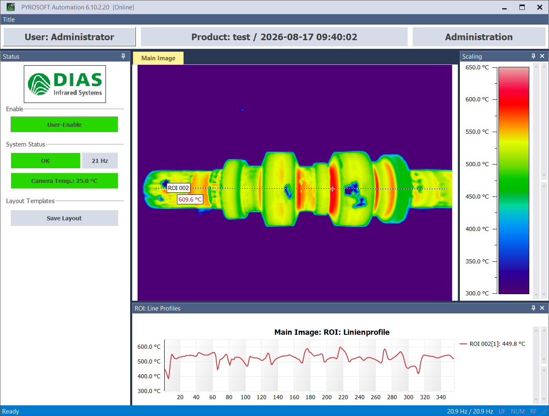Click the 450.0 °C scale label
This screenshot has height=416, width=549.
pos(477,197)
